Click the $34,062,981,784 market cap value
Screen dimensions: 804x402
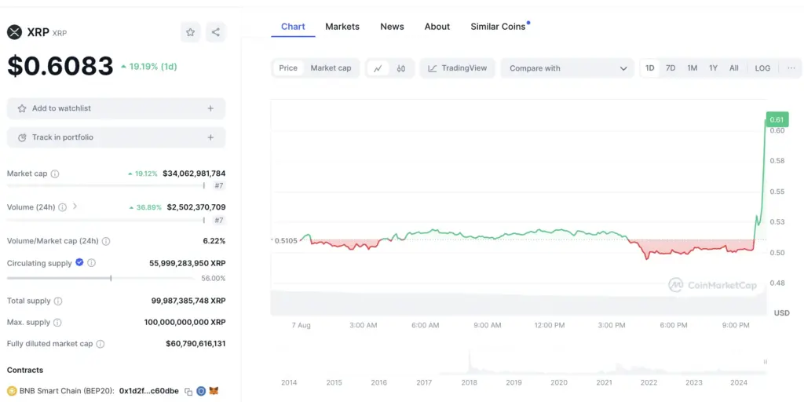pos(194,174)
